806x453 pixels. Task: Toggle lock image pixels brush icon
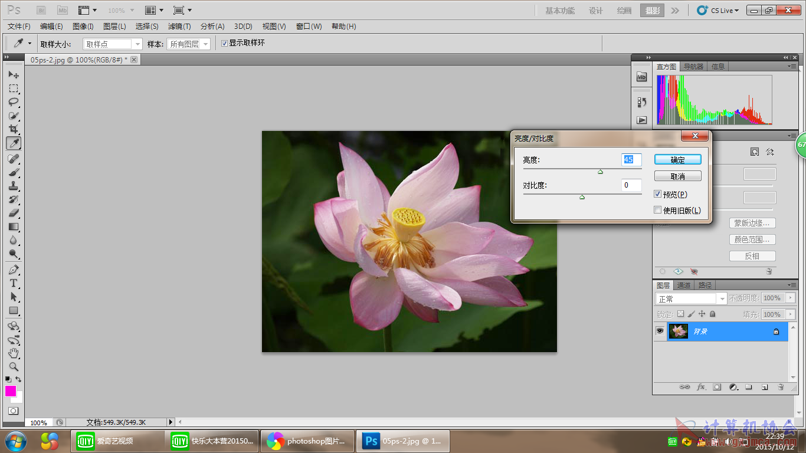(x=691, y=314)
